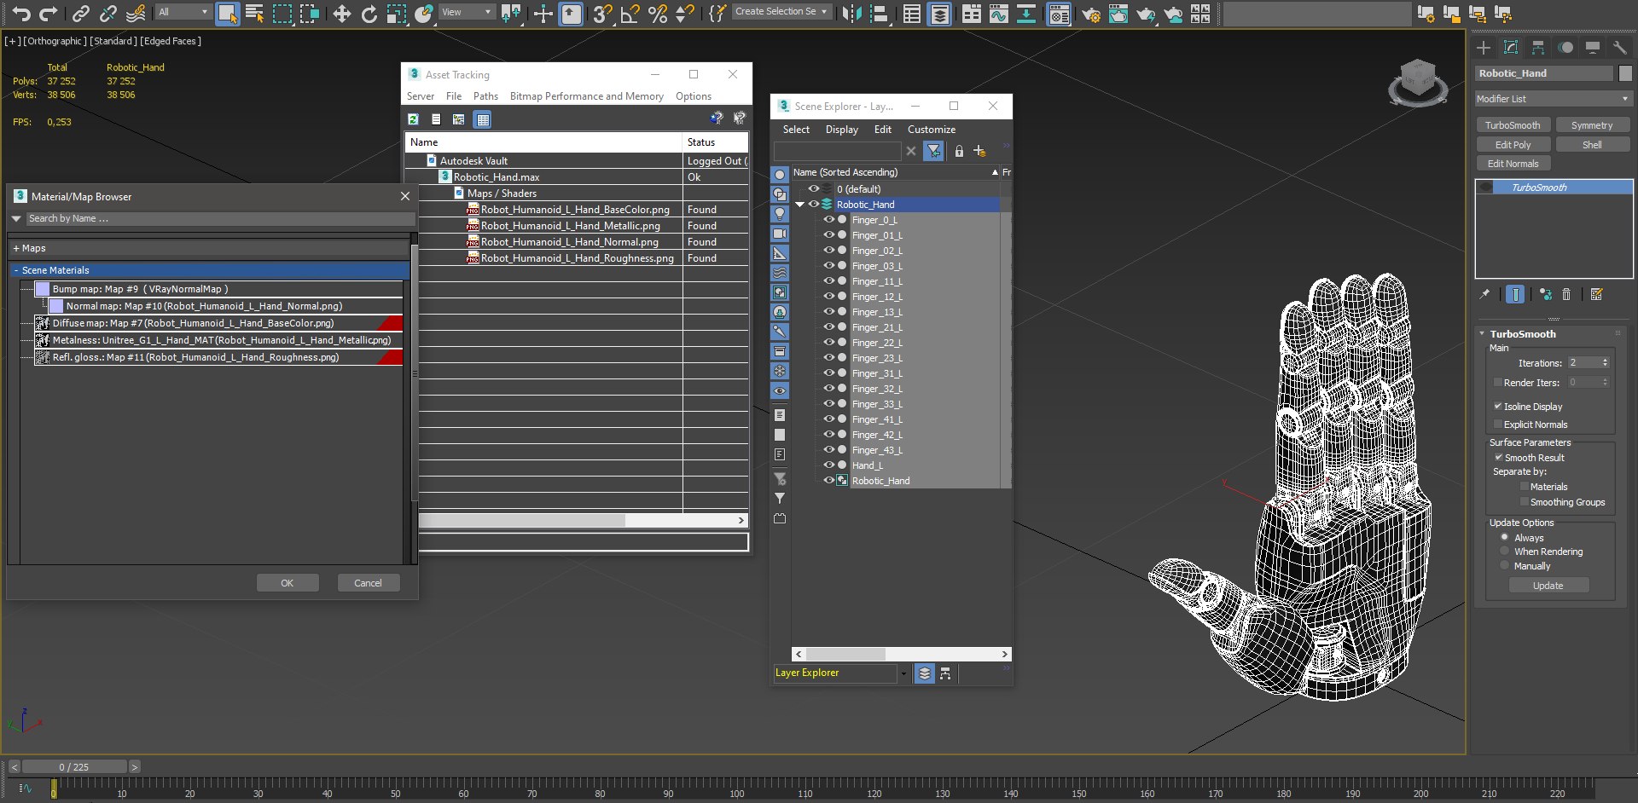
Task: Select the Manually update radio button
Action: click(1504, 566)
